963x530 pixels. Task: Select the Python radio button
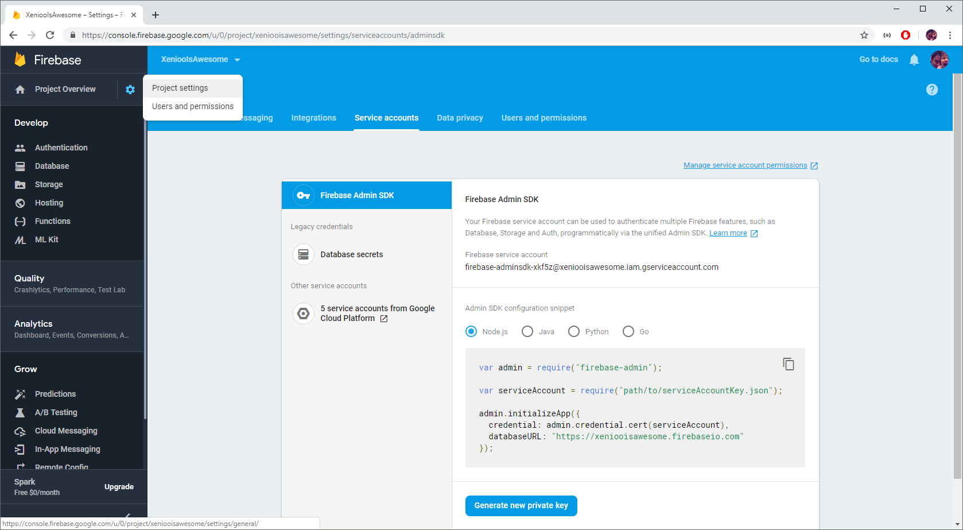pos(574,331)
